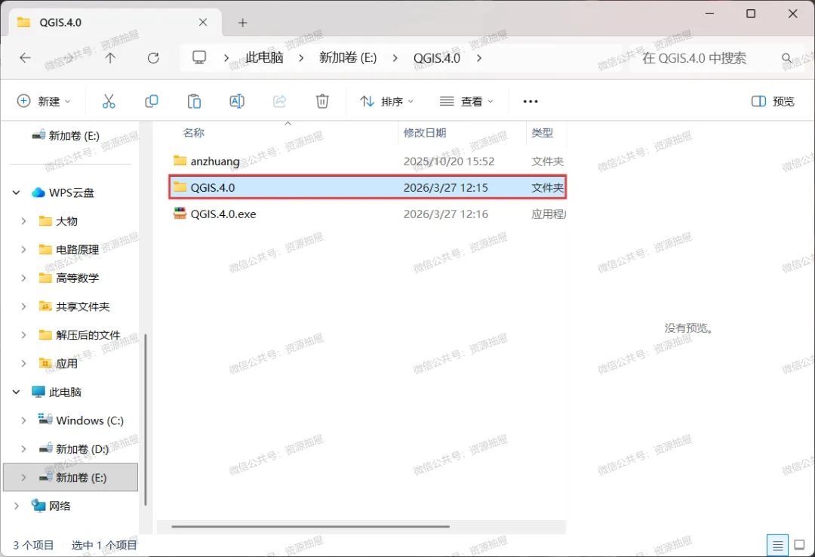This screenshot has height=557, width=815.
Task: Expand the 高等数学 folder node
Action: [23, 278]
